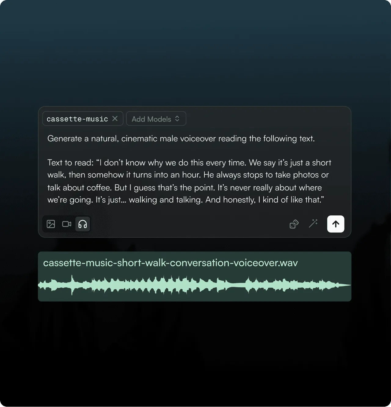Open the Add Models dropdown
This screenshot has height=407, width=391.
point(156,119)
